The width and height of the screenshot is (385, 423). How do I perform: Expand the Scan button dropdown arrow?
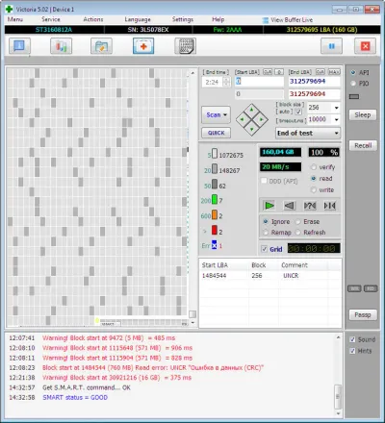tap(225, 115)
